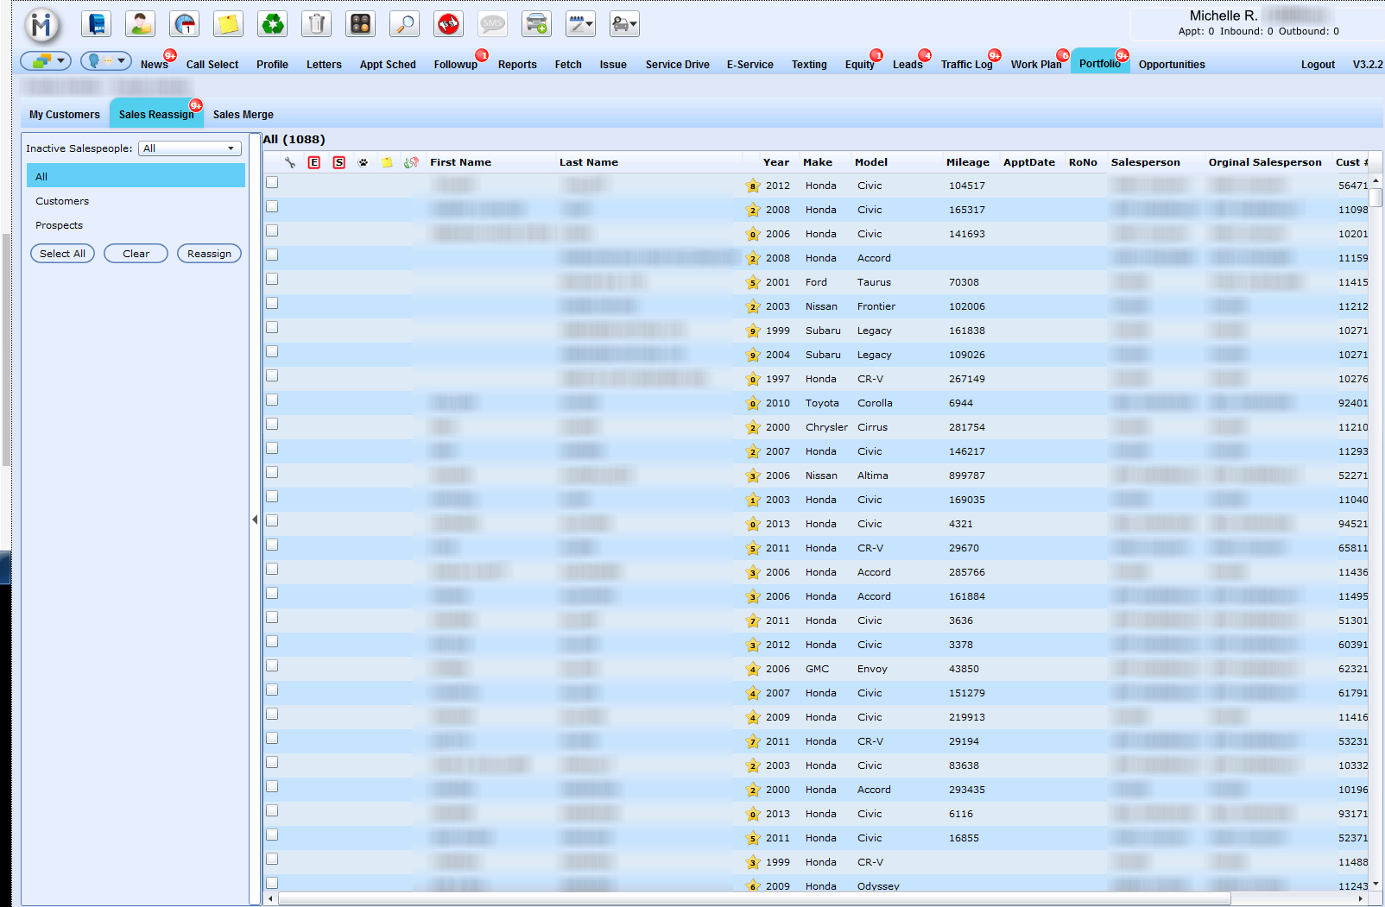Open the Work Plan menu item
The width and height of the screenshot is (1385, 907).
1035,65
